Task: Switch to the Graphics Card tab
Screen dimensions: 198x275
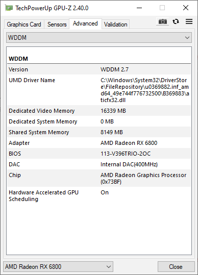Action: pyautogui.click(x=24, y=24)
